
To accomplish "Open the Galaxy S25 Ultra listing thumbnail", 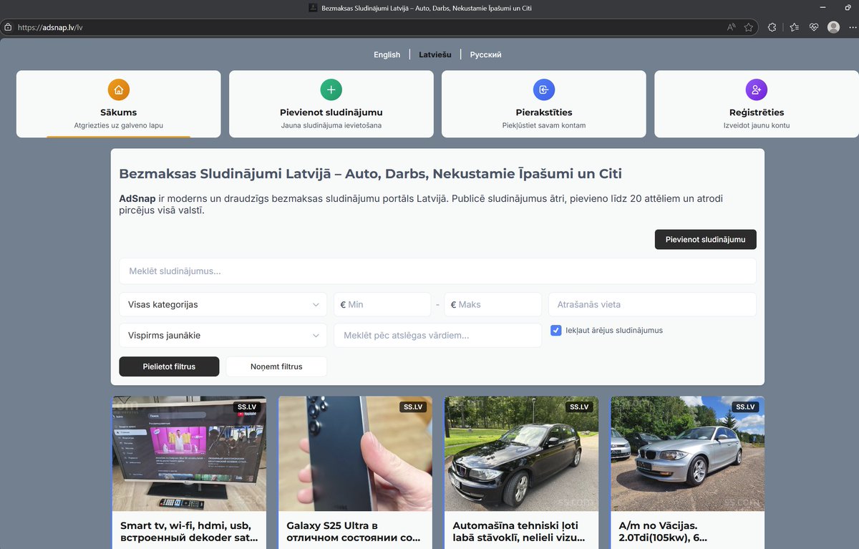I will [x=355, y=453].
